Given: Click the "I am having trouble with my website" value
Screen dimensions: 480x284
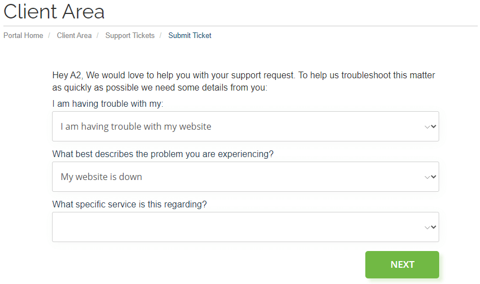Looking at the screenshot, I should 136,126.
